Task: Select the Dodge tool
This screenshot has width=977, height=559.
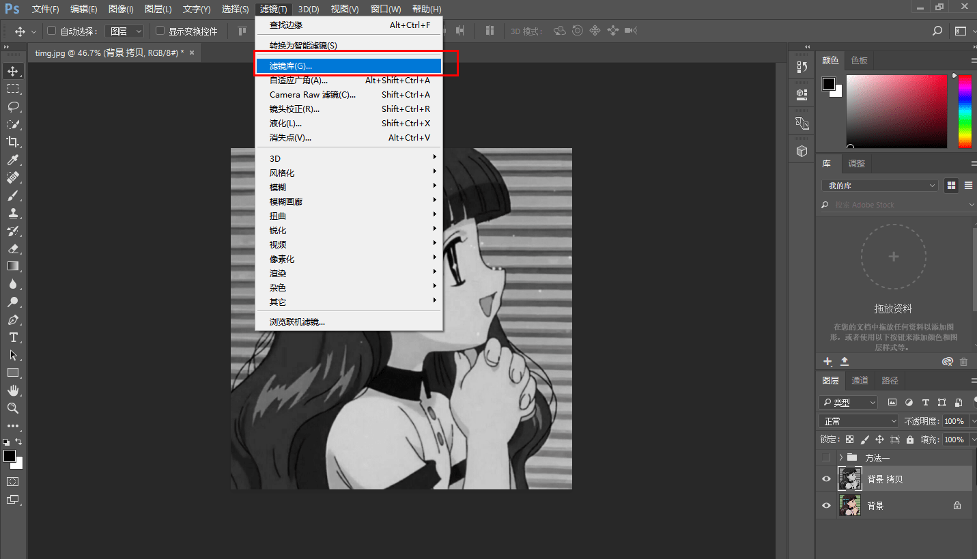Action: pyautogui.click(x=13, y=302)
